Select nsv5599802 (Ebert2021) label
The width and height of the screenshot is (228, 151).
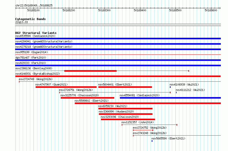(91, 101)
